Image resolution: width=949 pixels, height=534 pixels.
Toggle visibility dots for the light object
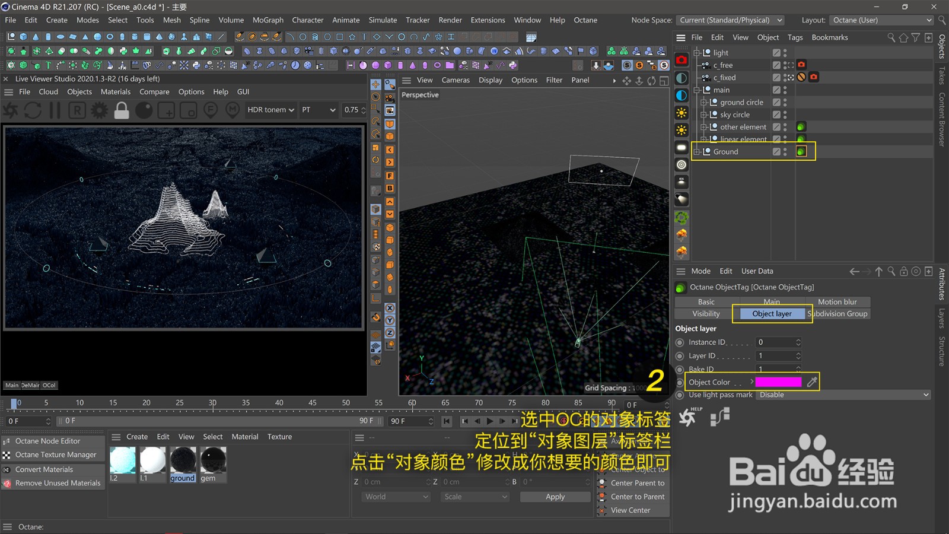[785, 53]
